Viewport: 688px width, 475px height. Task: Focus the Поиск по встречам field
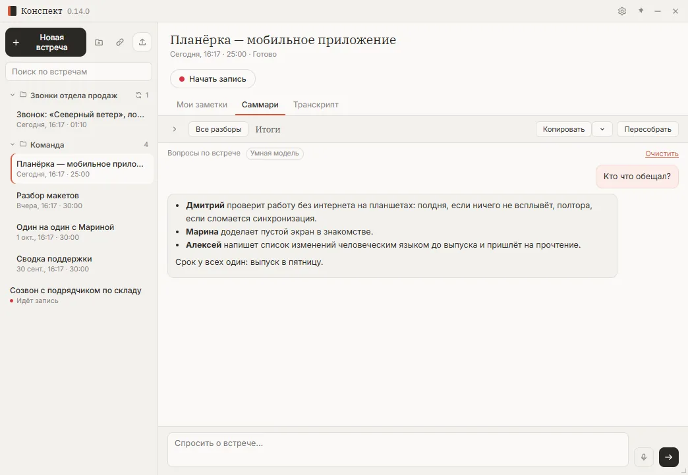(x=78, y=72)
